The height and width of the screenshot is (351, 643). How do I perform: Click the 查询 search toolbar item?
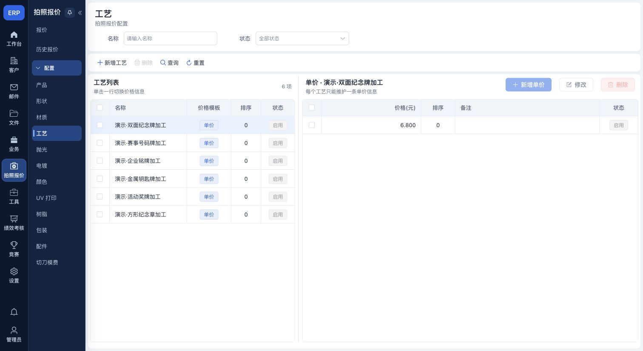[169, 63]
